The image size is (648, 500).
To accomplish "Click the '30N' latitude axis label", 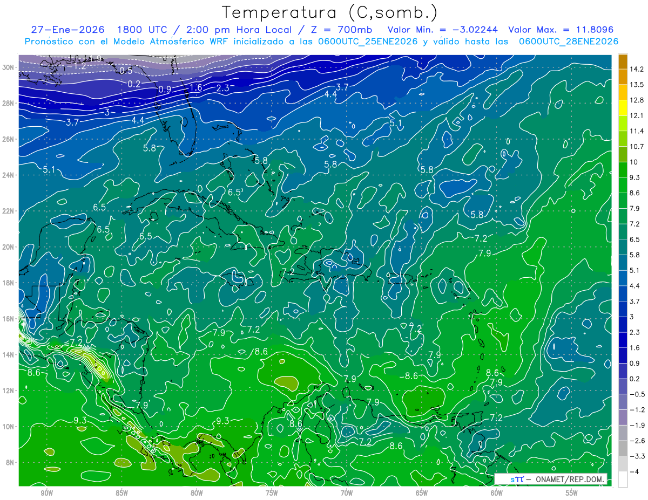I will click(x=9, y=67).
